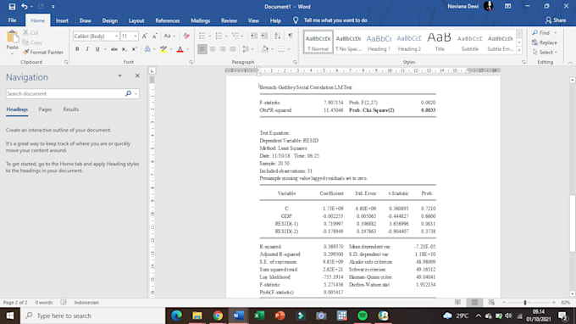This screenshot has width=576, height=324.
Task: Open Navigation pane options arrow
Action: 119,75
